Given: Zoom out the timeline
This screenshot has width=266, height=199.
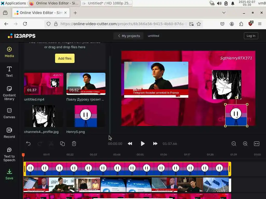Looking at the screenshot, I should (234, 144).
